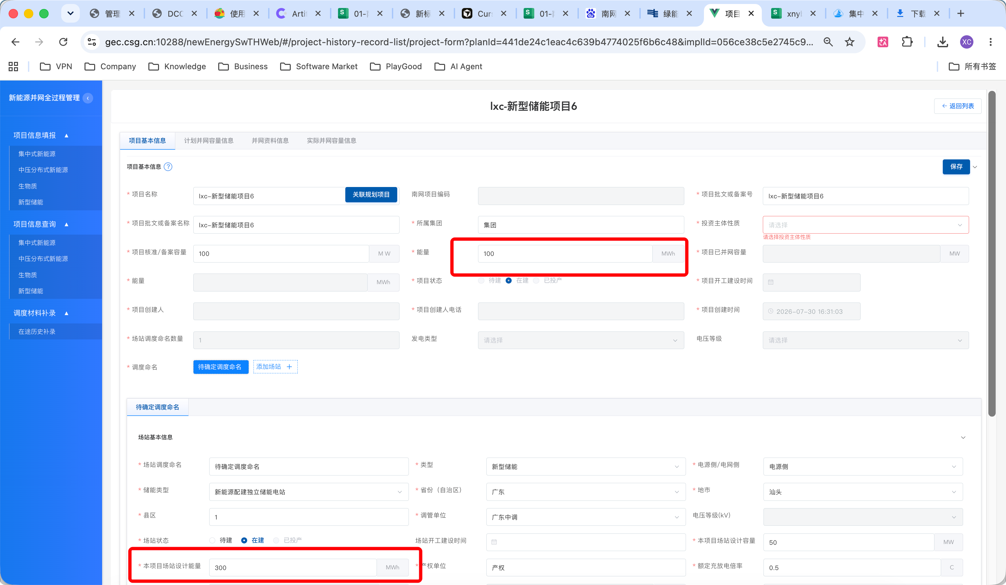Open browser downloads icon

coord(942,42)
